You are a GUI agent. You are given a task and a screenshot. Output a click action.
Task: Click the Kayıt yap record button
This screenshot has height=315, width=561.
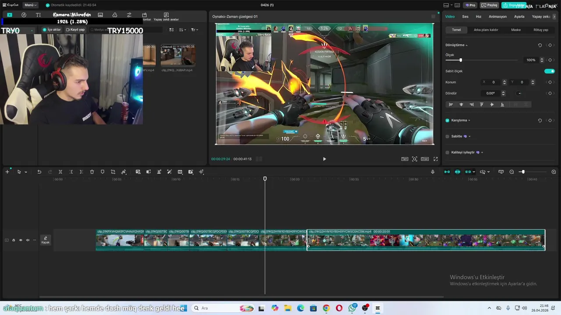[75, 30]
